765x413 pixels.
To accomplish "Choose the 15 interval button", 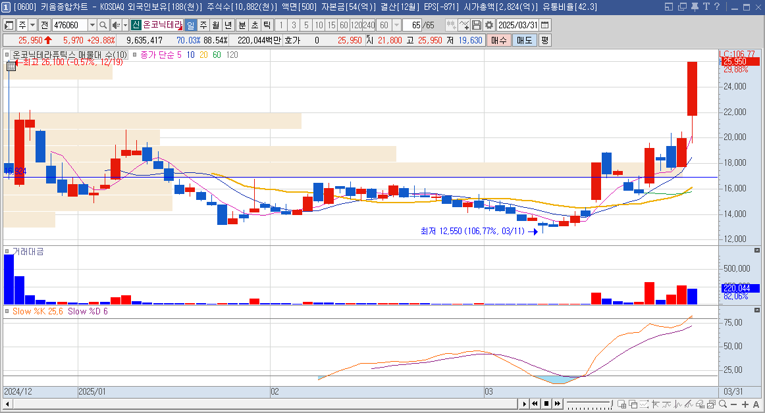I will click(332, 25).
